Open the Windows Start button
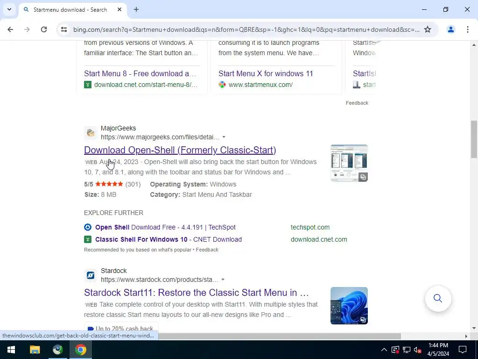478x359 pixels. click(x=11, y=350)
